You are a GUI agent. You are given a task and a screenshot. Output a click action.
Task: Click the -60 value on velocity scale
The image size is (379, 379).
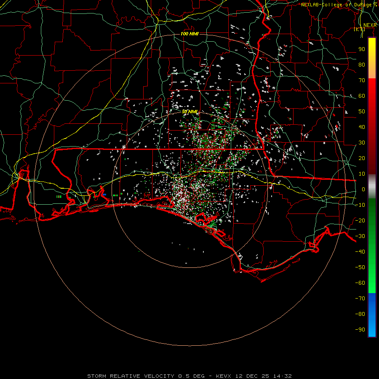point(360,283)
